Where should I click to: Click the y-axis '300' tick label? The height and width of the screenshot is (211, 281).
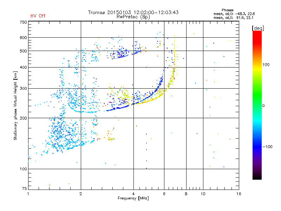(x=23, y=89)
